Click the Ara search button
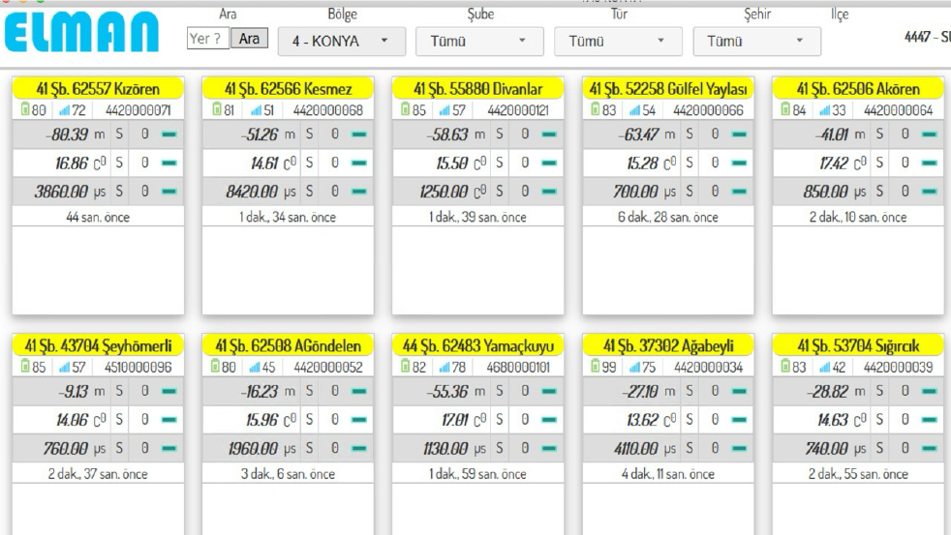 point(249,39)
